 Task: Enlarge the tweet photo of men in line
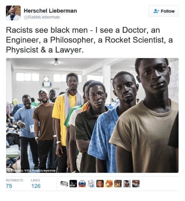92,115
